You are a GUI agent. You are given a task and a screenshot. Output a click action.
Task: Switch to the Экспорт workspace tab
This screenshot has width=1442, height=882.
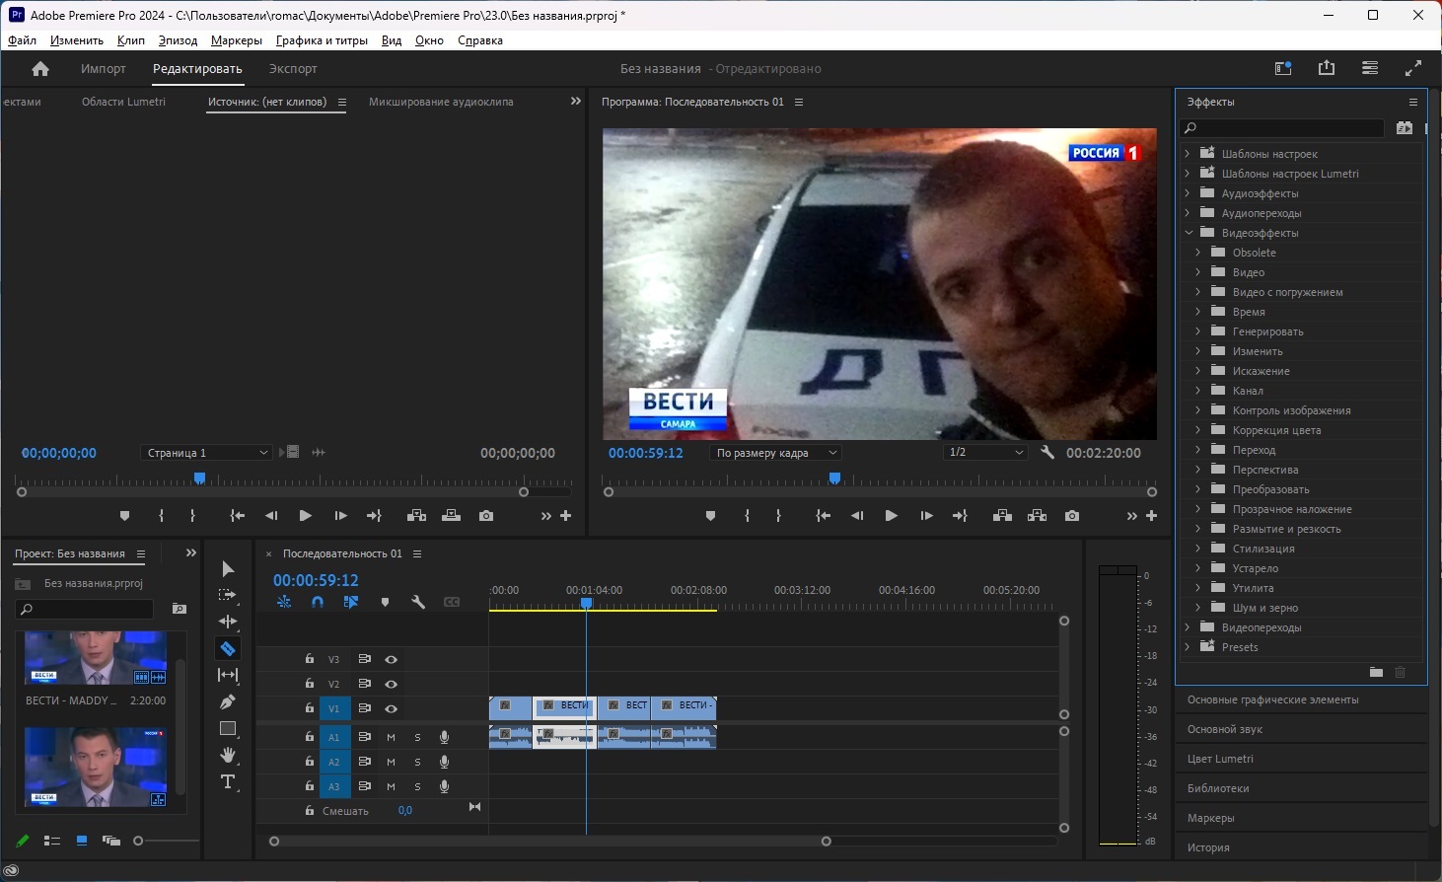click(293, 69)
